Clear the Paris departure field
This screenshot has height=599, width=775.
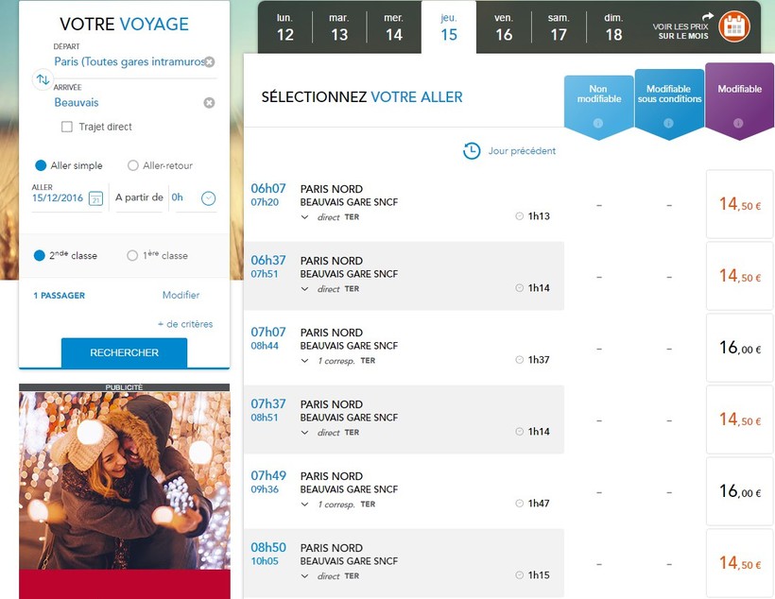click(x=209, y=62)
